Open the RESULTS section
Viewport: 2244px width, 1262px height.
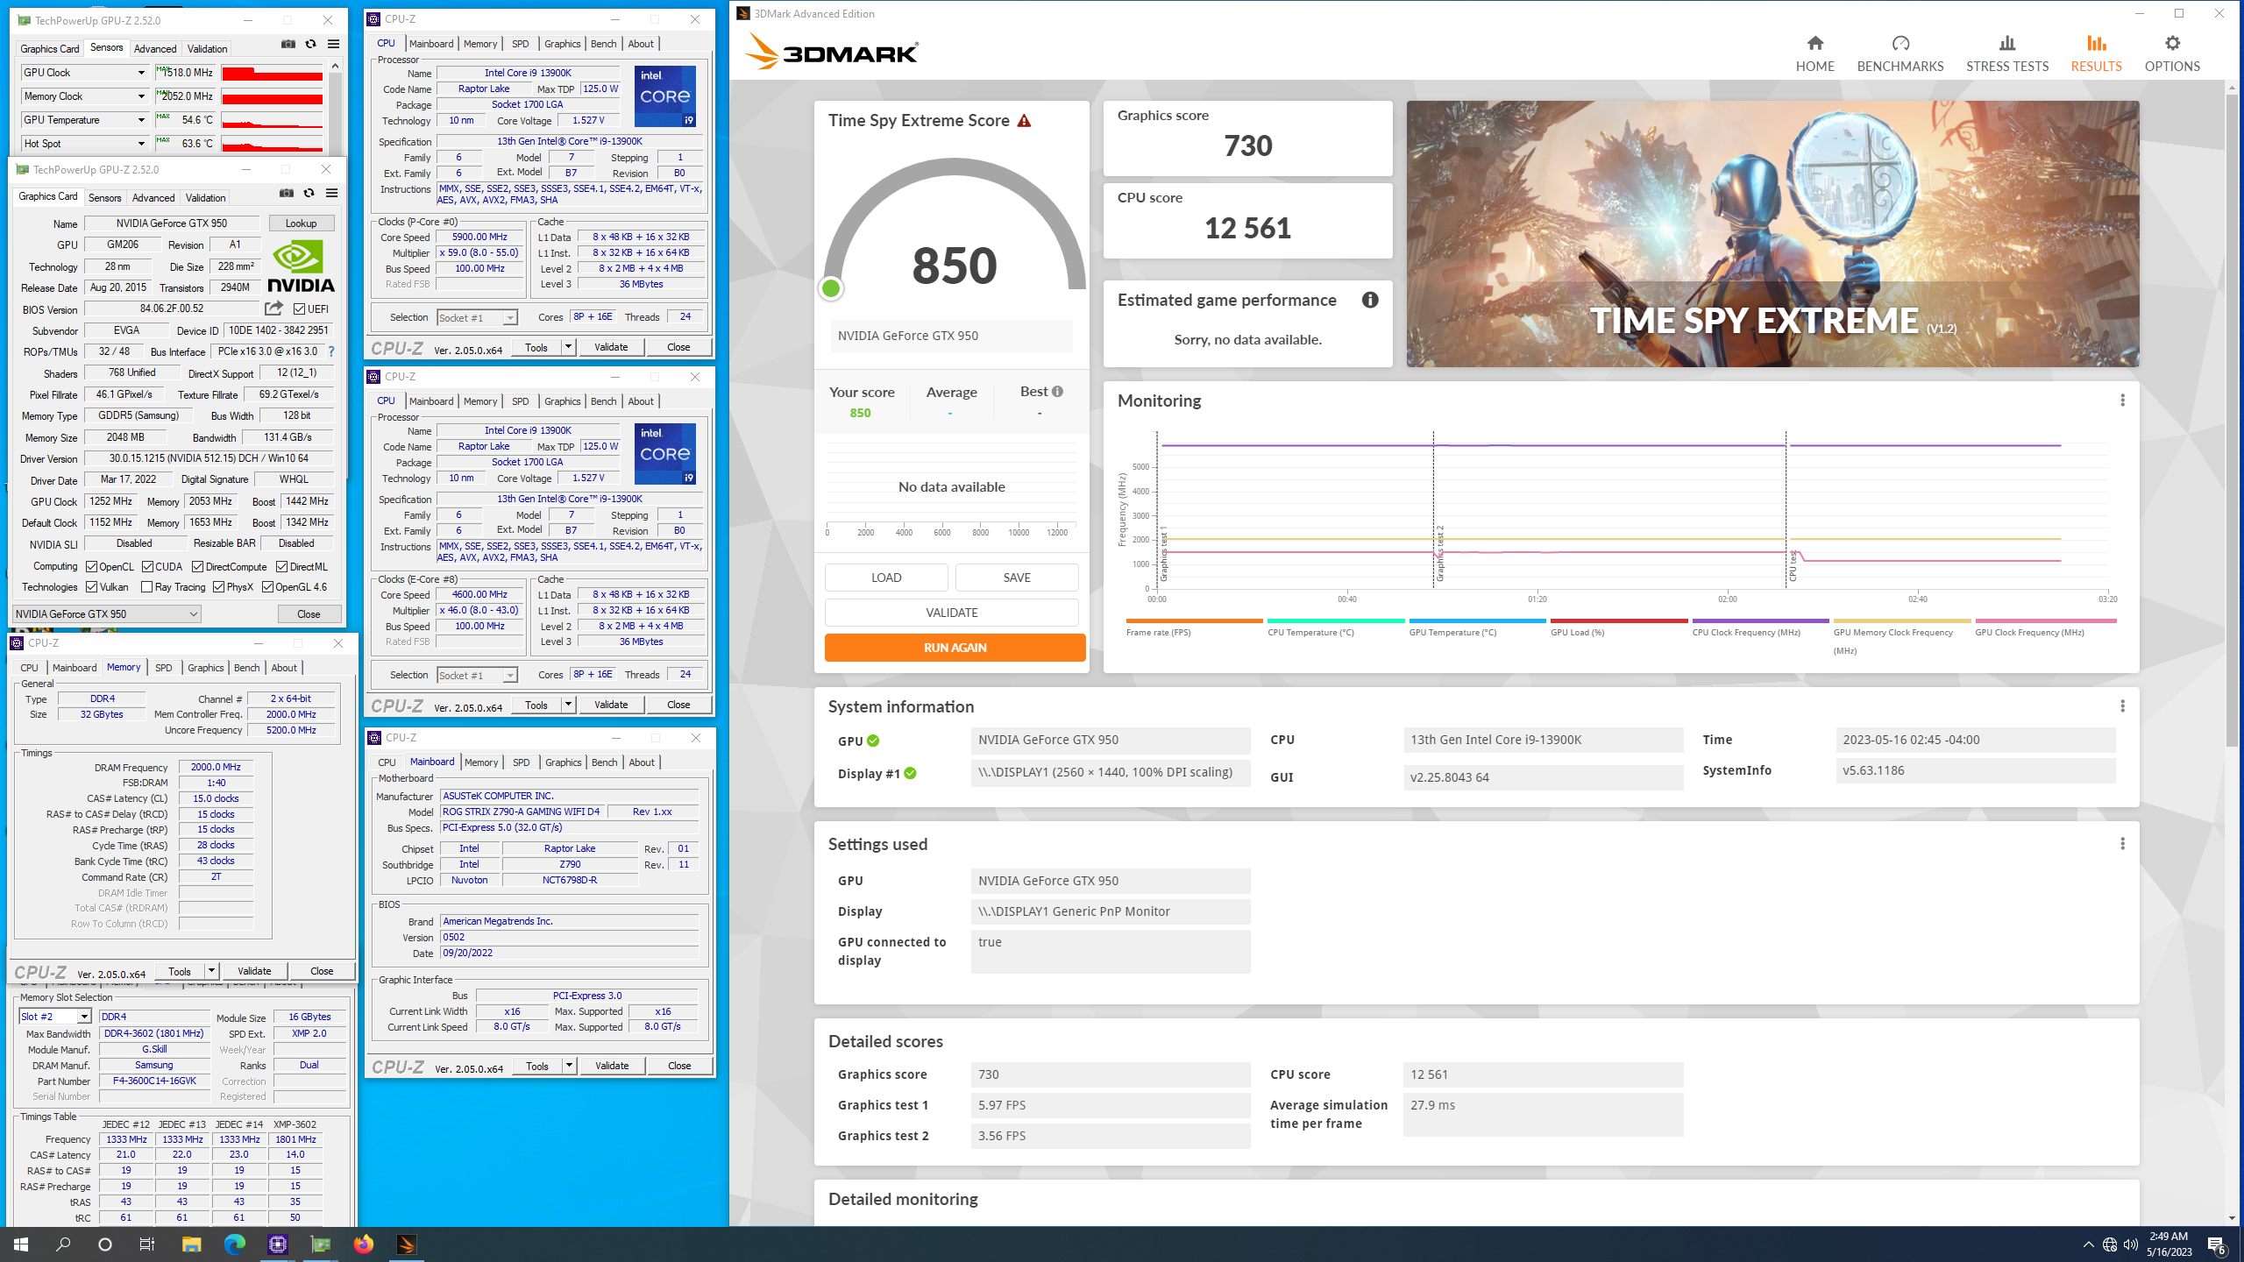2096,53
